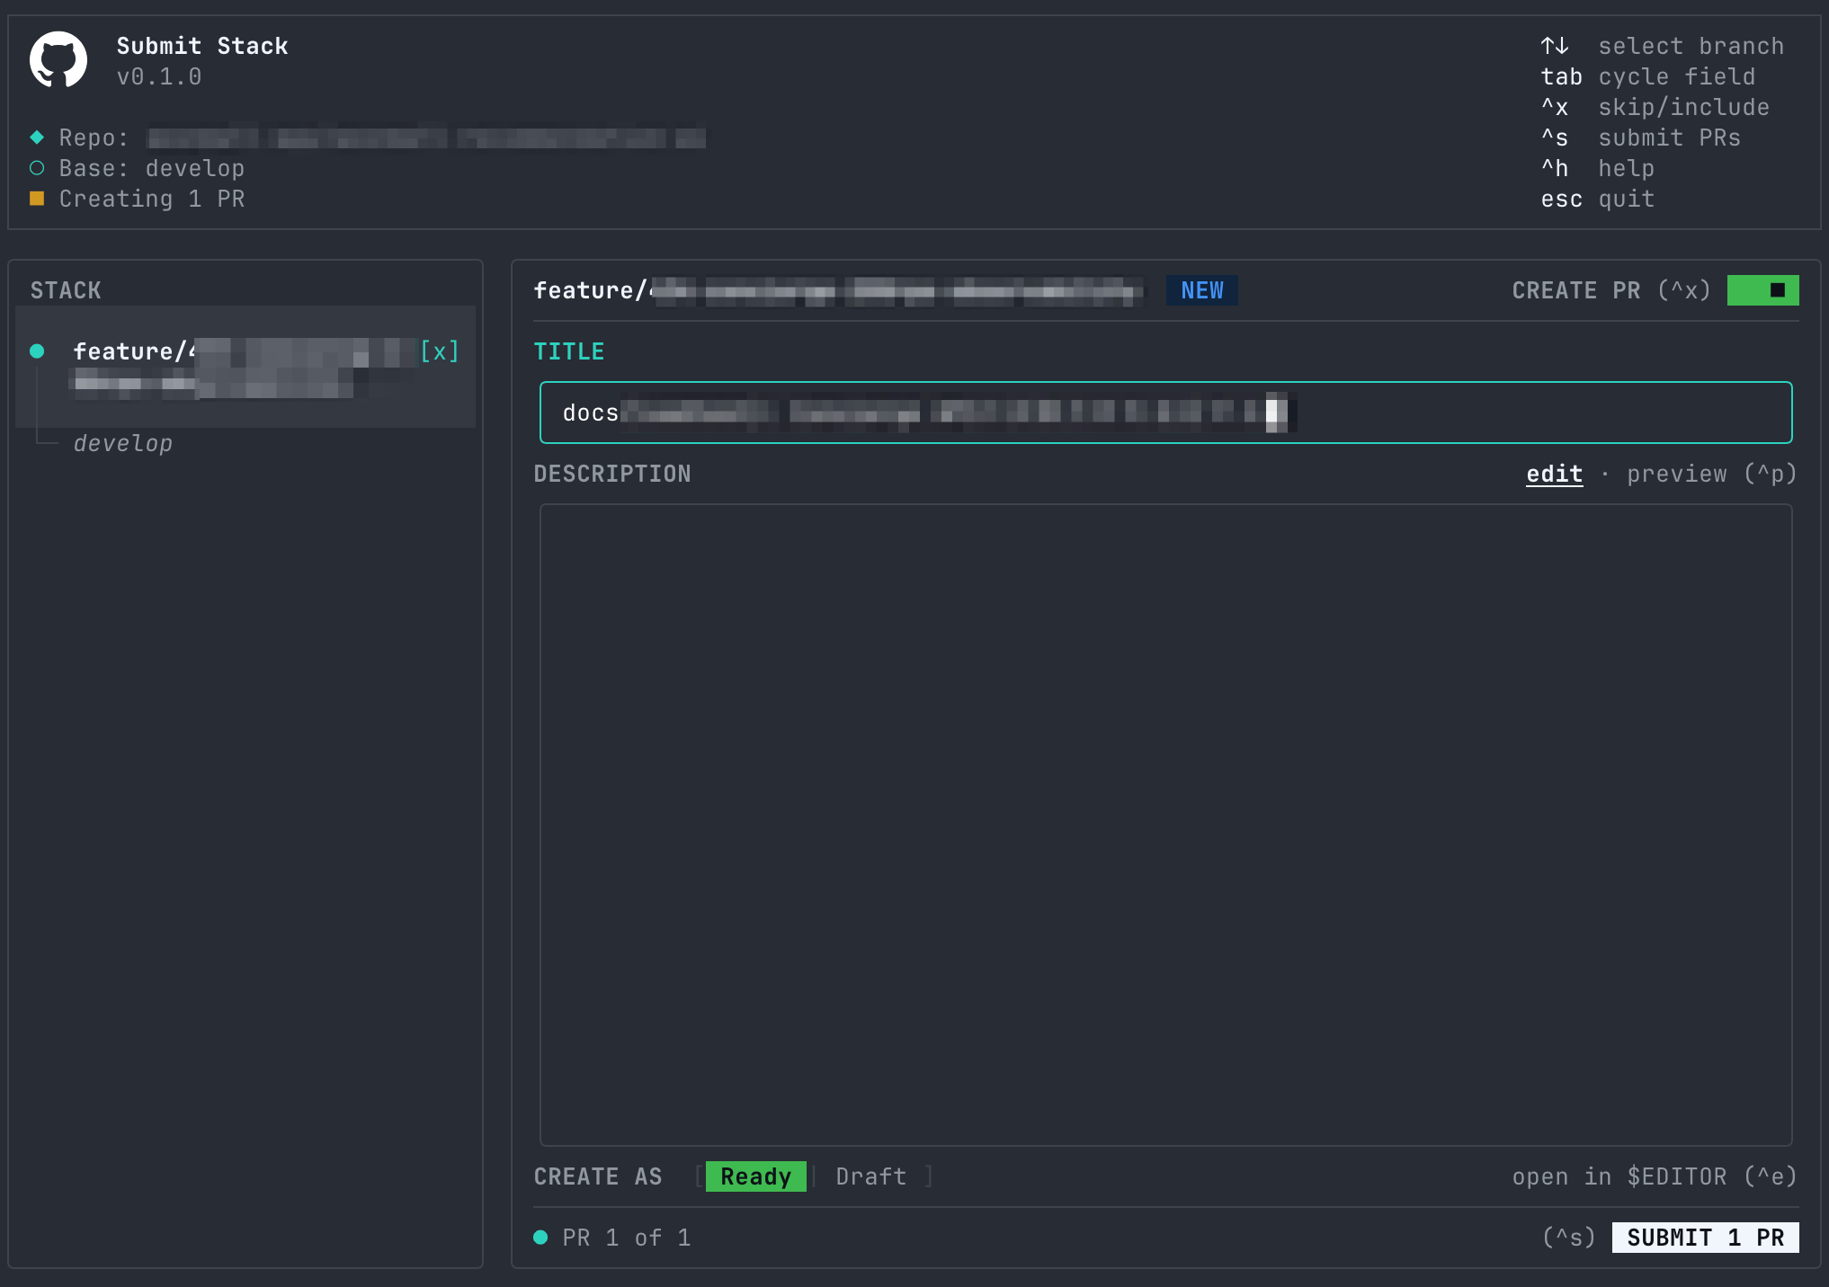Select Draft as the PR creation mode
This screenshot has width=1829, height=1287.
[x=870, y=1176]
